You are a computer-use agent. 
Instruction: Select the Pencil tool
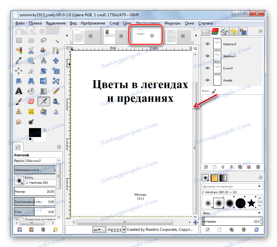tap(56, 91)
